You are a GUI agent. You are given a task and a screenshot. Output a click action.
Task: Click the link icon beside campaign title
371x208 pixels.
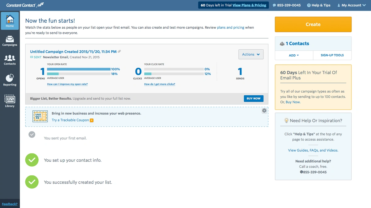[119, 52]
